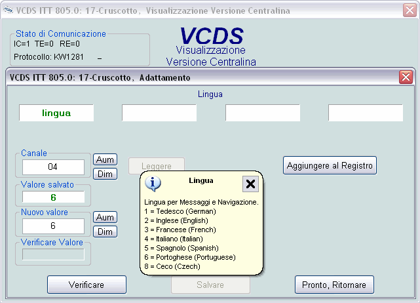Click 'Visualizzazione Versione Centralina' blue subtitle

pos(211,56)
